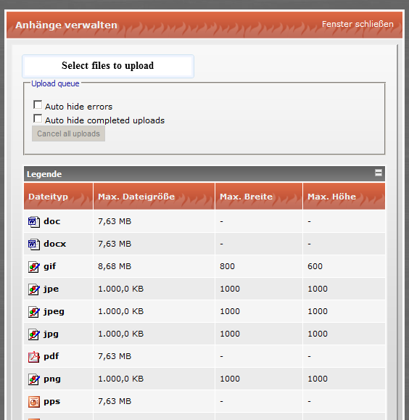Click 7,63 MB size in doc row

[115, 221]
